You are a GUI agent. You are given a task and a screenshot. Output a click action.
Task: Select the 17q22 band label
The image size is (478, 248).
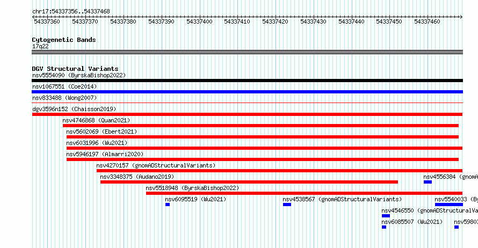40,46
